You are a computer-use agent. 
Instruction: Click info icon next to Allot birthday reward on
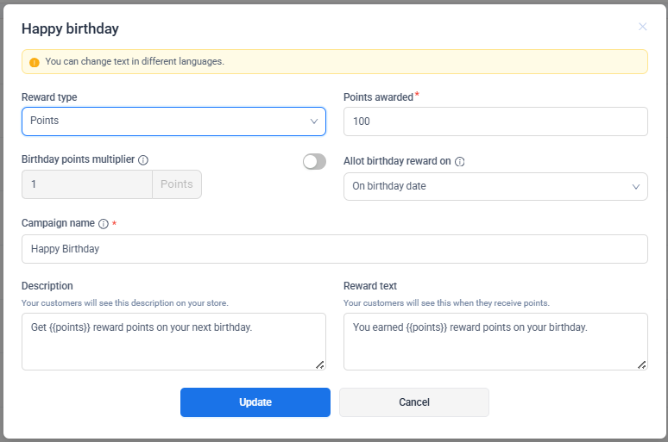[460, 161]
